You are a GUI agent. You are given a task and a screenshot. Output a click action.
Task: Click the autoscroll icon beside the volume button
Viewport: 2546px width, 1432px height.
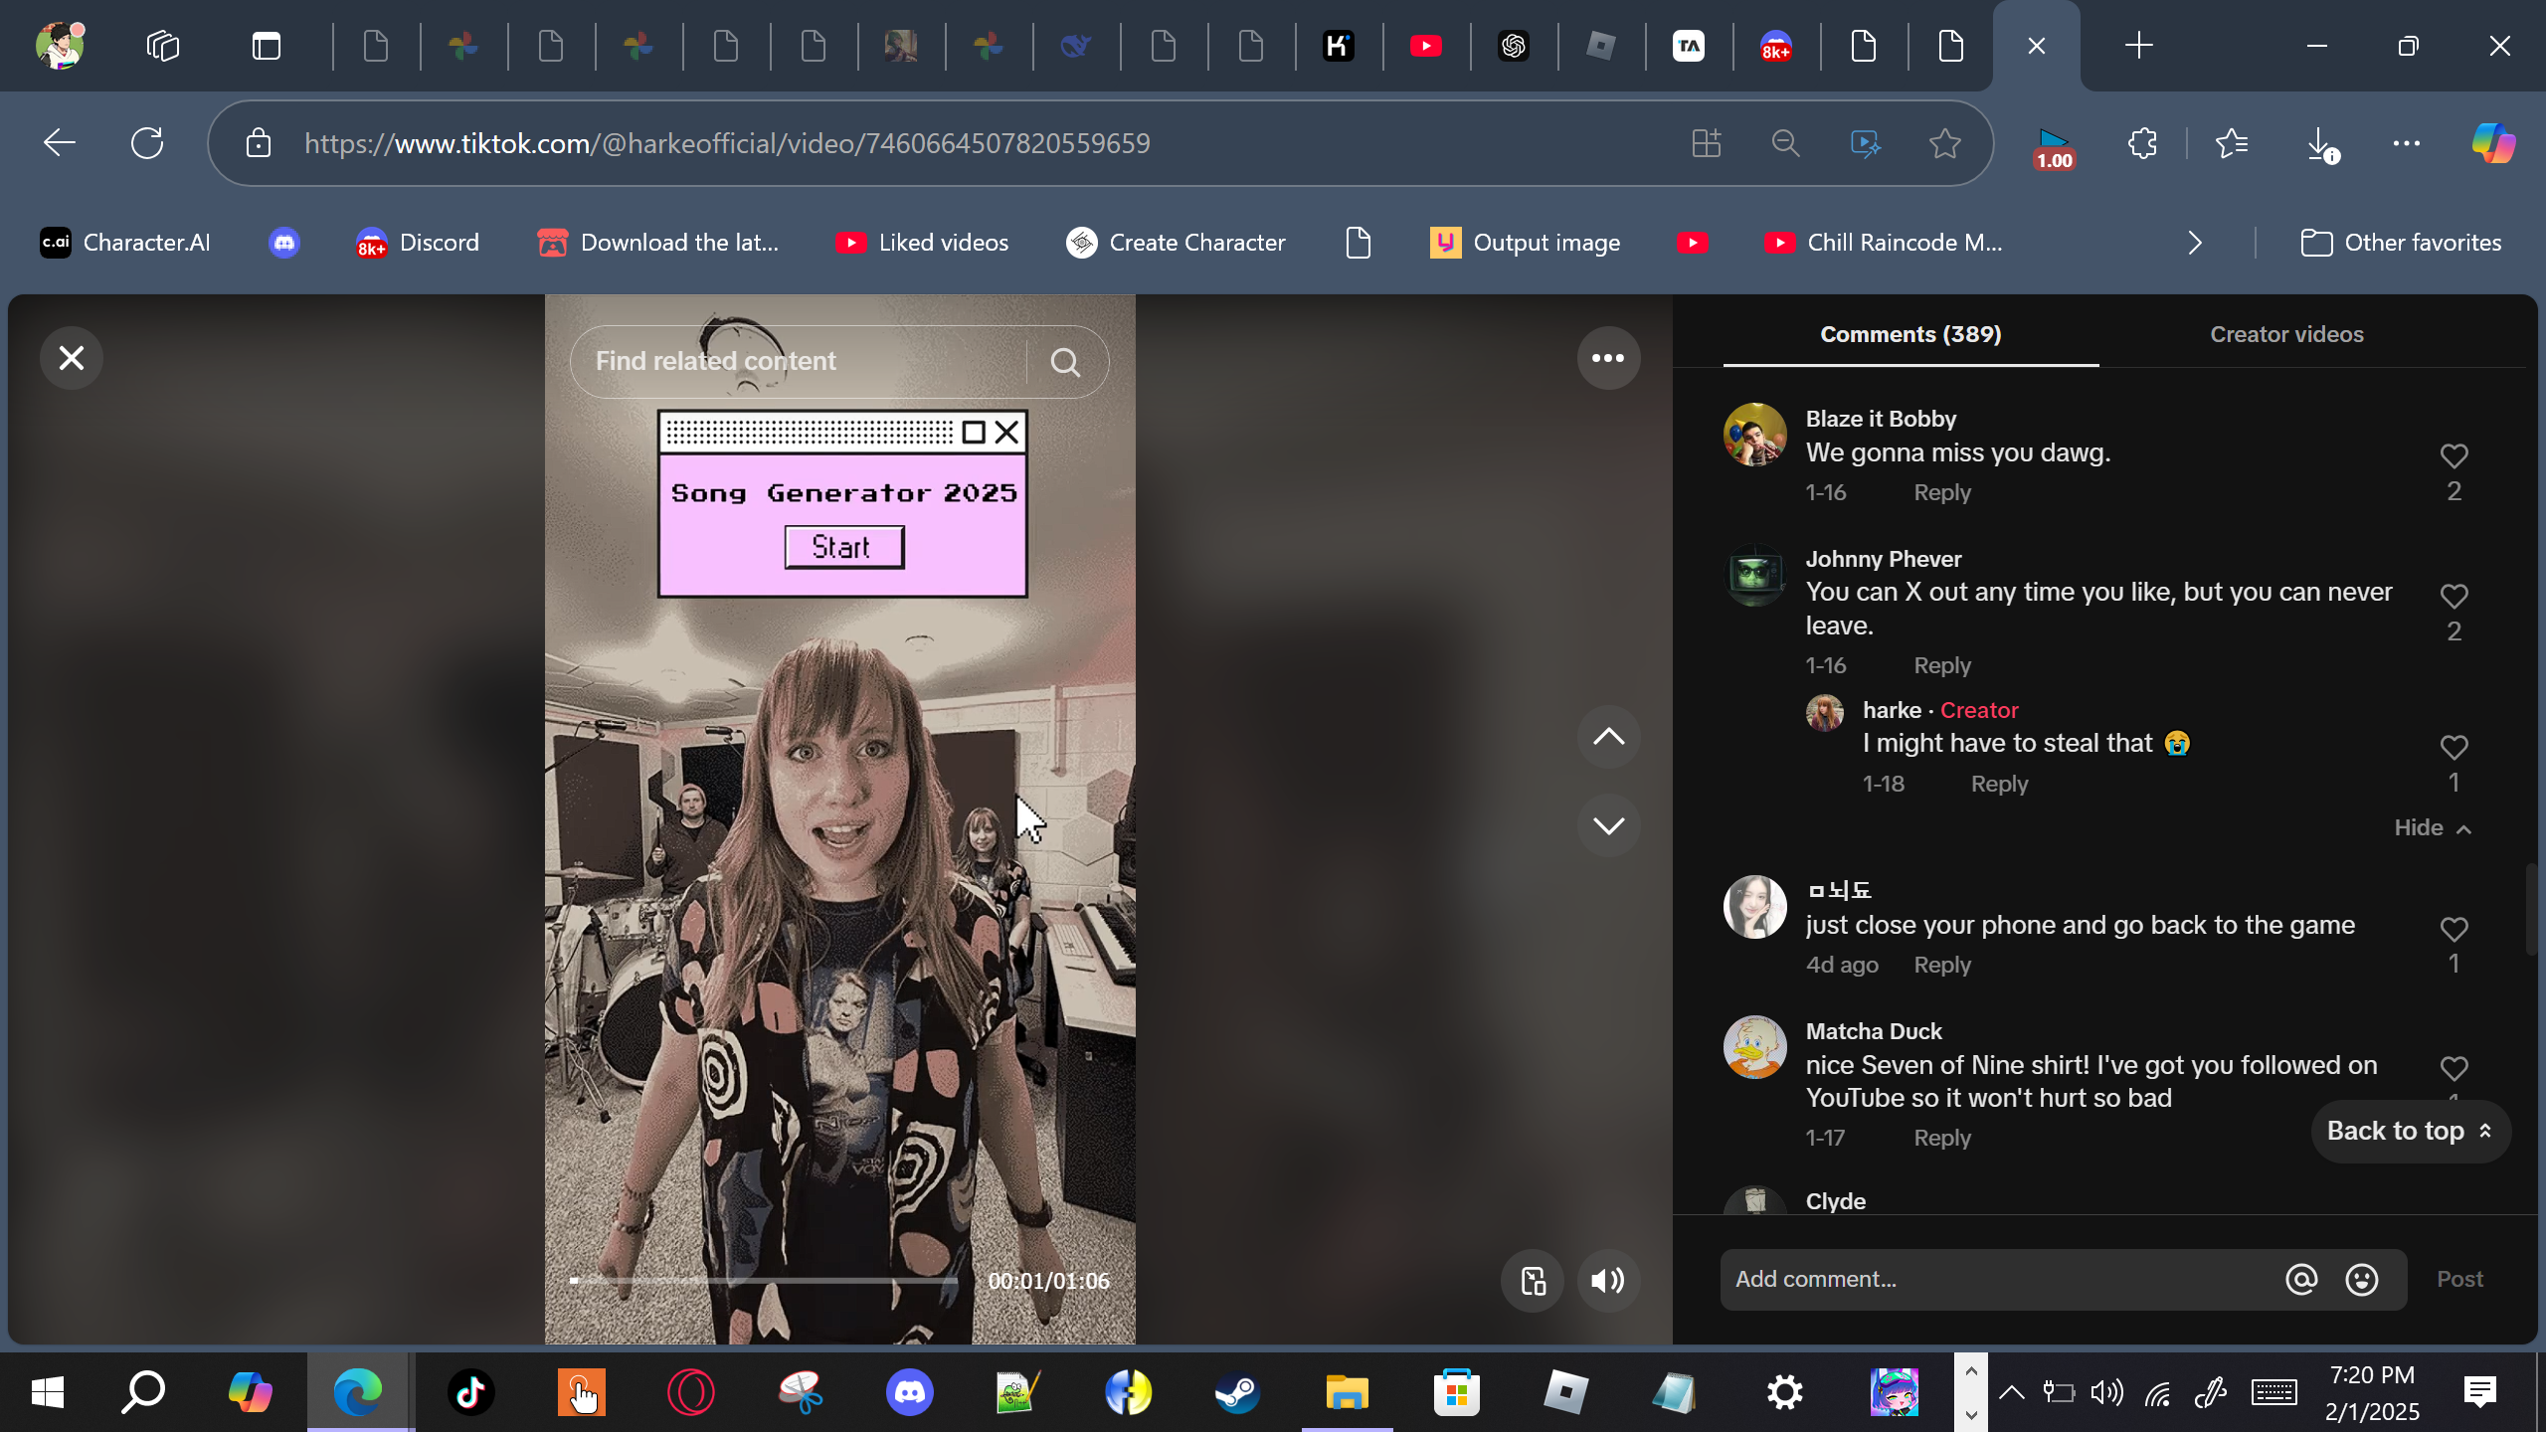point(1533,1281)
